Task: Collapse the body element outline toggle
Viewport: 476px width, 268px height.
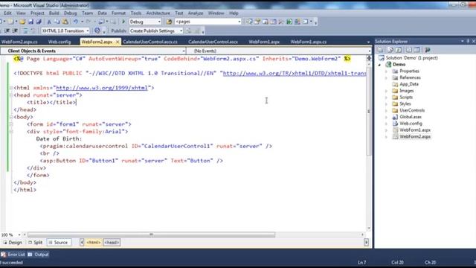Action: point(11,117)
